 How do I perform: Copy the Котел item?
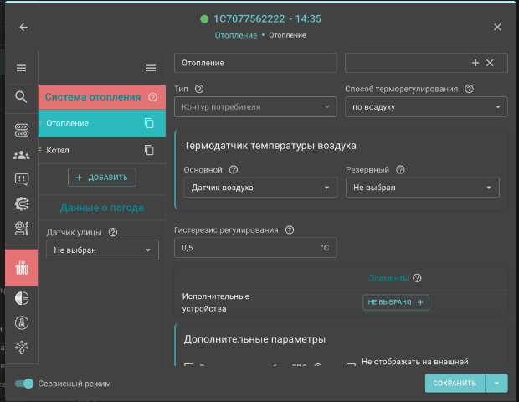tap(149, 150)
